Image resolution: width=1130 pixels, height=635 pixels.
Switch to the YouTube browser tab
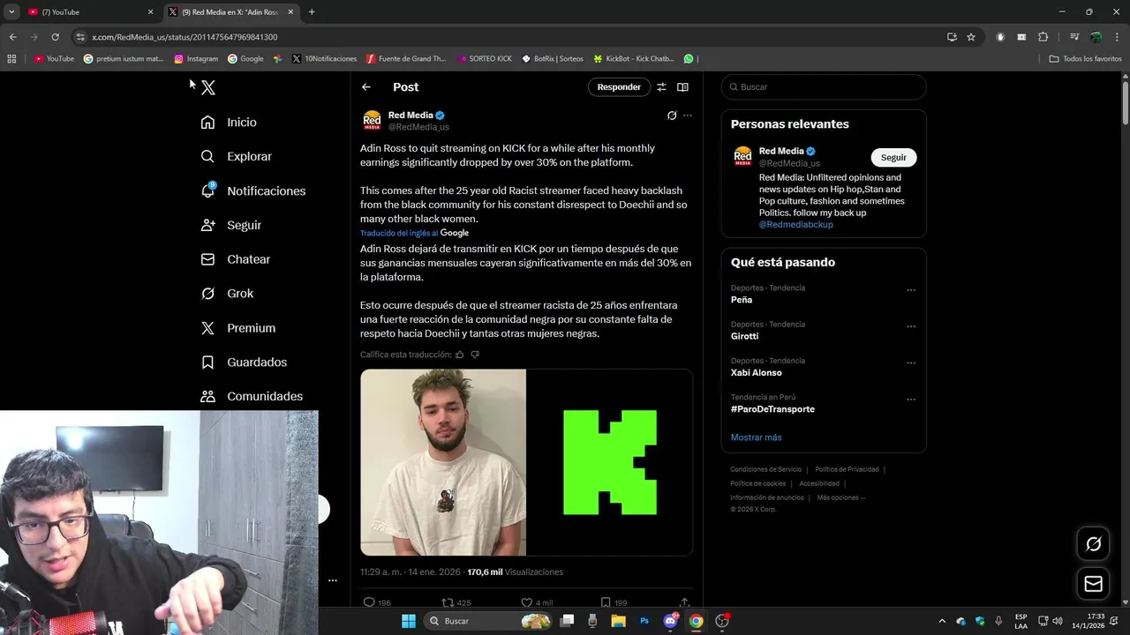pos(90,12)
